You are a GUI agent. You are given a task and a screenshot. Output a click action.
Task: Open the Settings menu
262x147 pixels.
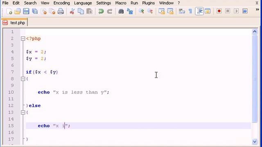[104, 3]
